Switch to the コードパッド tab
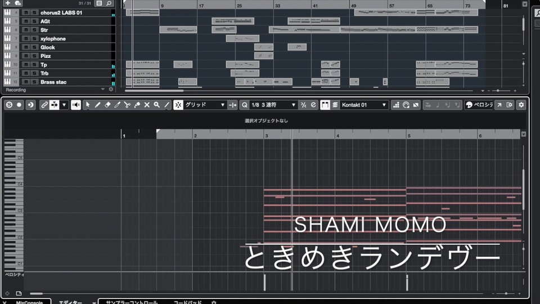Screen dimensions: 540x304 tap(188, 302)
